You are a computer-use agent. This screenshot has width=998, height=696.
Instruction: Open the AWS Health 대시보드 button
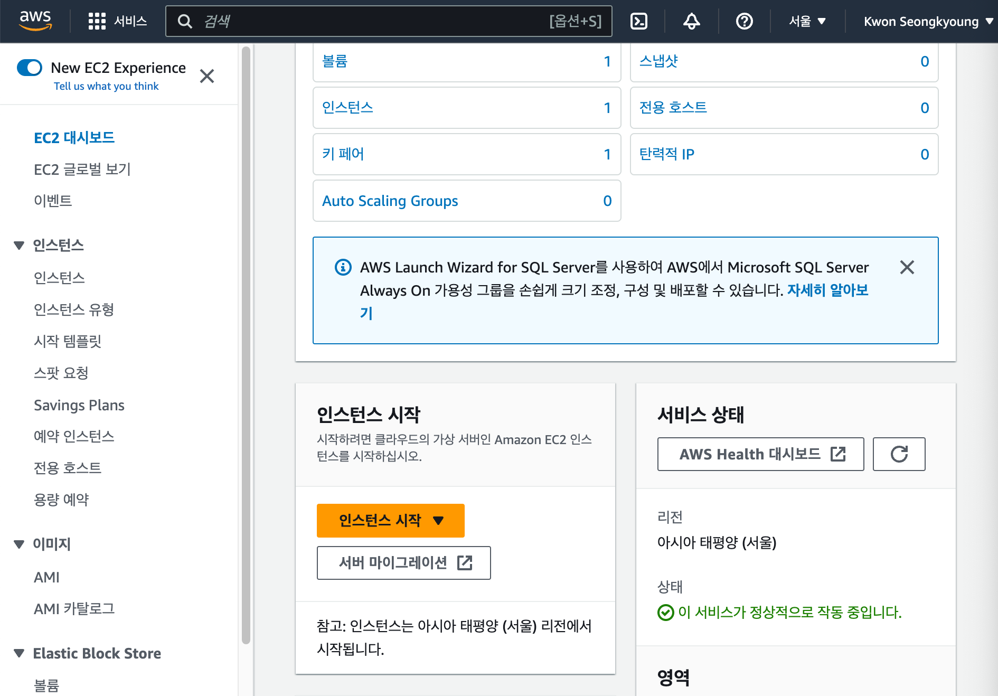click(760, 454)
